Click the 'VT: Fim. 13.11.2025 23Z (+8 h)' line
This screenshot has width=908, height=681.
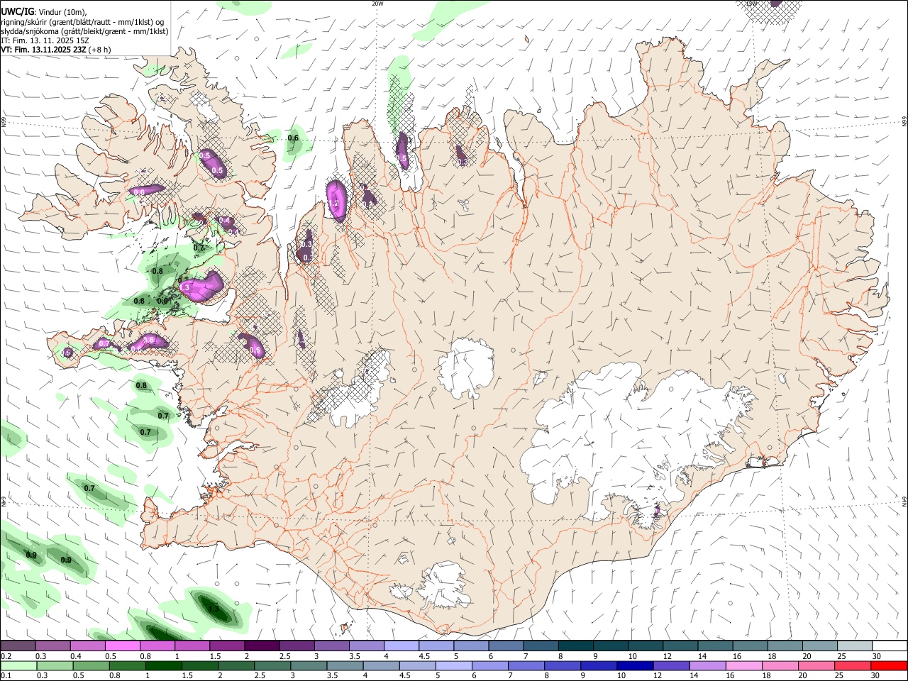tap(56, 50)
